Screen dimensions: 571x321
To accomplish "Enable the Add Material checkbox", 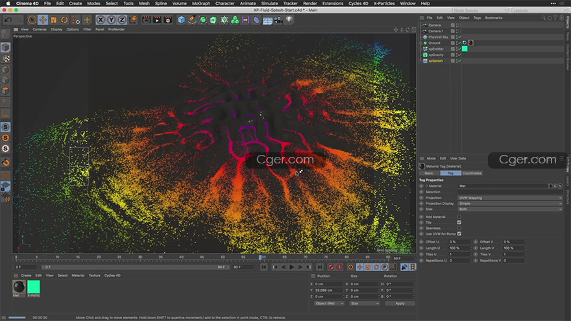I will tap(459, 217).
